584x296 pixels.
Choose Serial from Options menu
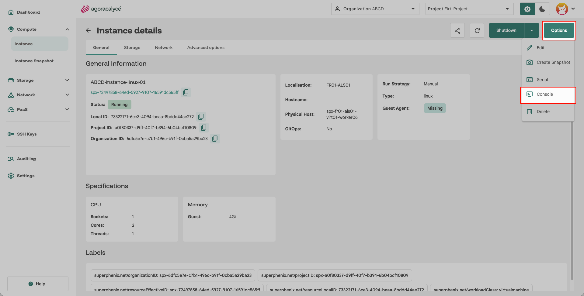(548, 80)
